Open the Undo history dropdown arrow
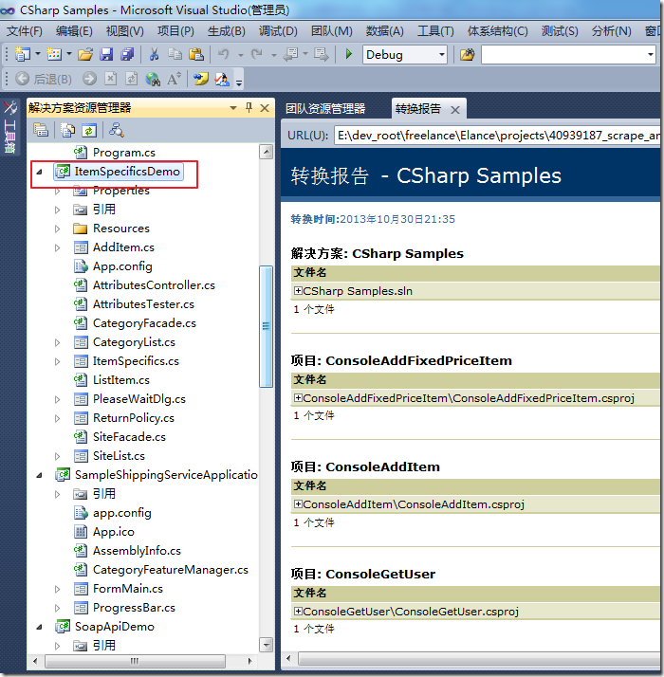Image resolution: width=664 pixels, height=677 pixels. point(241,55)
